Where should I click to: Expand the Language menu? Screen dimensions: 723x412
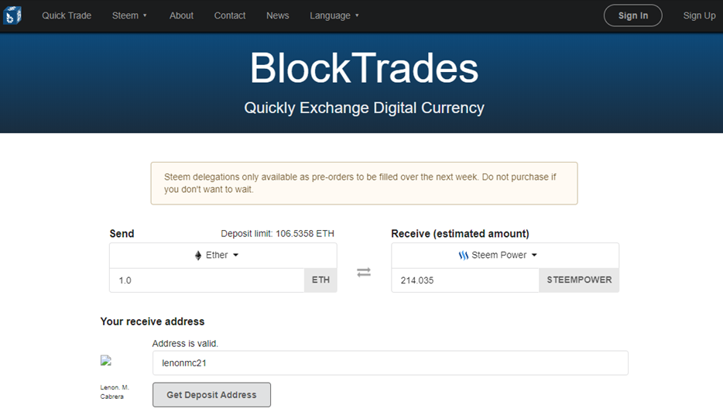pyautogui.click(x=334, y=15)
